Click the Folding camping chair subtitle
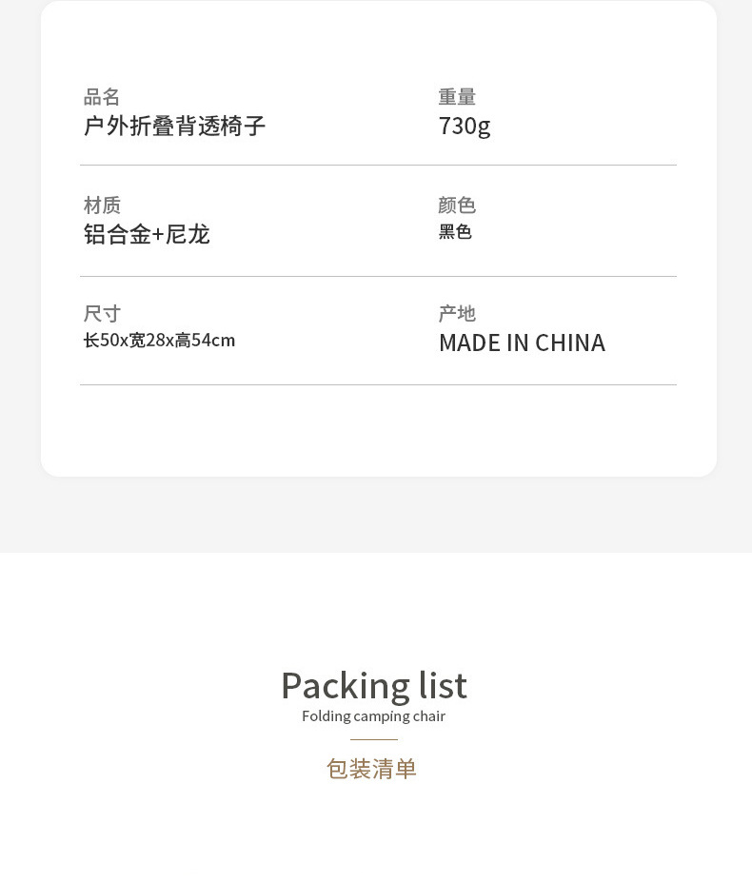Screen dimensions: 752x881 (x=373, y=716)
